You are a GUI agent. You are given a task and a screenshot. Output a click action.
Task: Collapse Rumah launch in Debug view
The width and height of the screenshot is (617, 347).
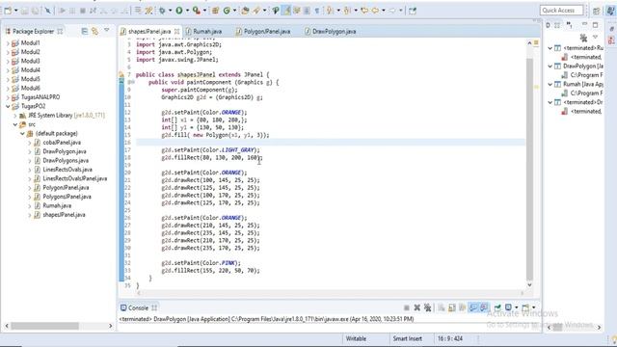[x=550, y=84]
